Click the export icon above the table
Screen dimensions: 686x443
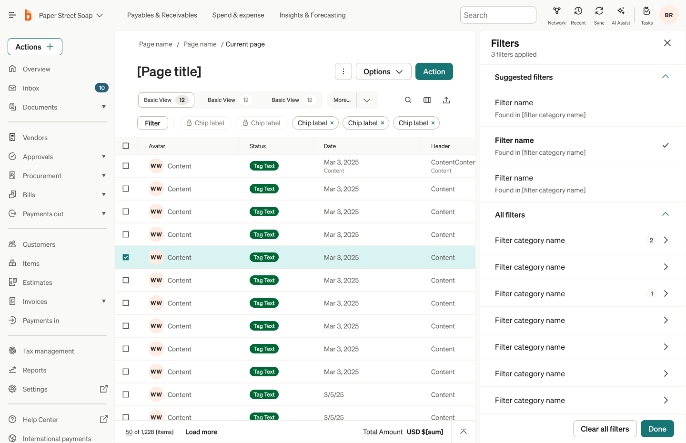[x=446, y=100]
